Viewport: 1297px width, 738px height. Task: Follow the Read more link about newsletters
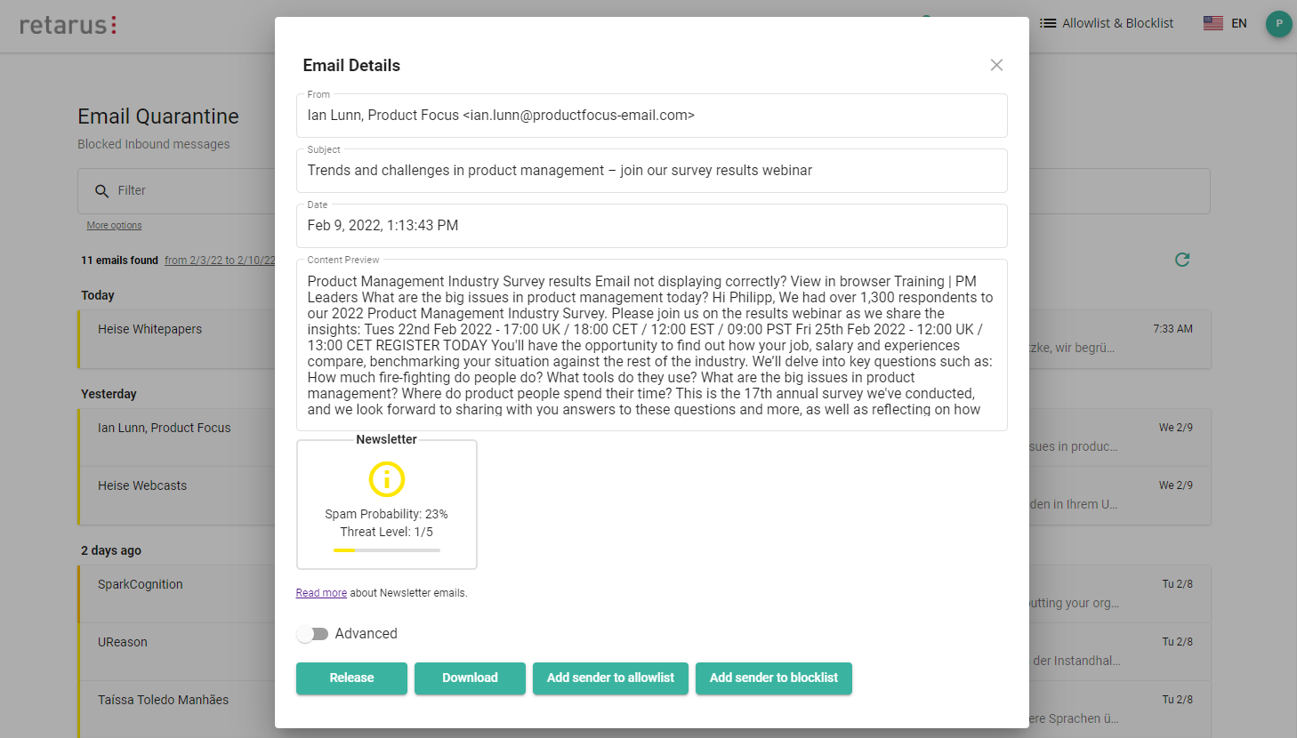(321, 593)
